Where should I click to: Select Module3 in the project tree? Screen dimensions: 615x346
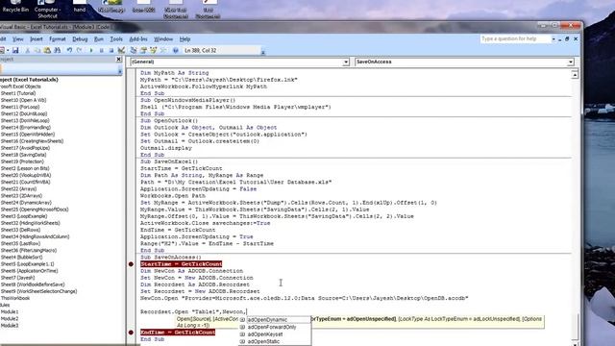(x=10, y=326)
